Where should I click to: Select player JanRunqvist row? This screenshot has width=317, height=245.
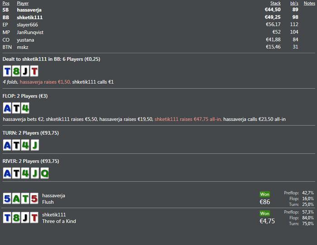[x=30, y=32]
